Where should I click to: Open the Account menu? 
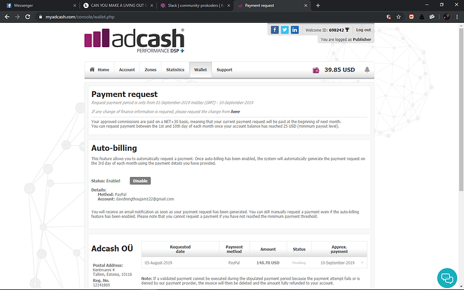[x=127, y=69]
